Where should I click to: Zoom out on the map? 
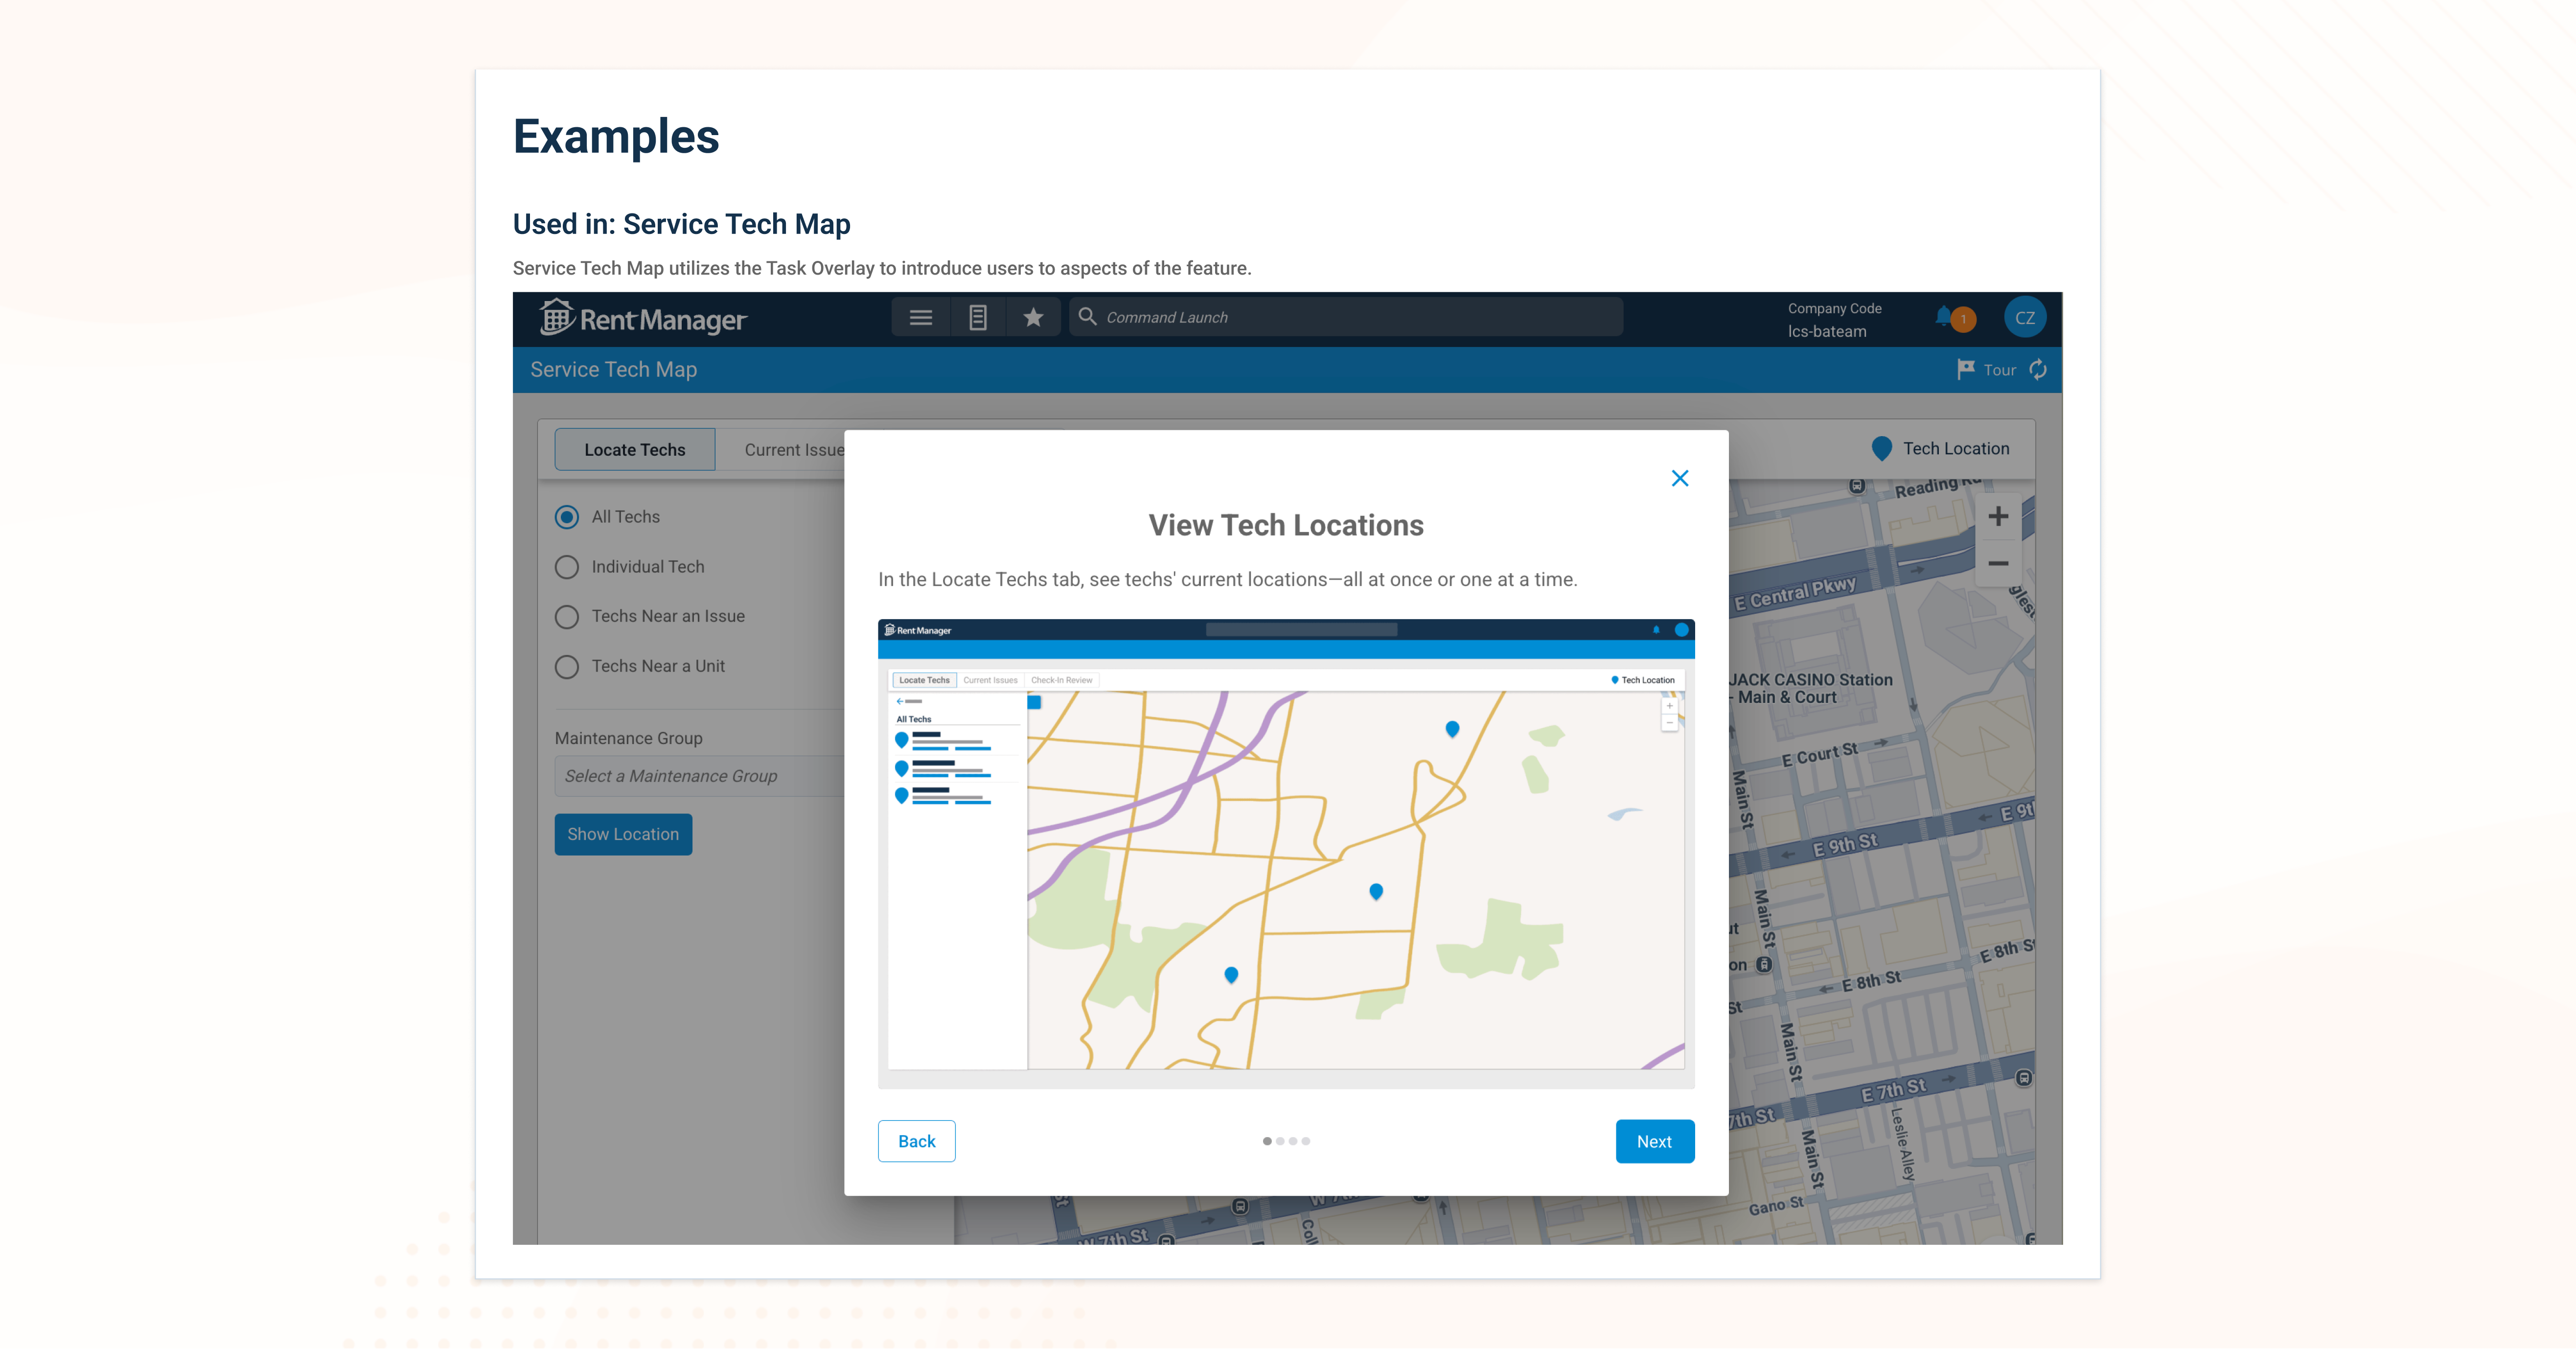pos(1998,563)
